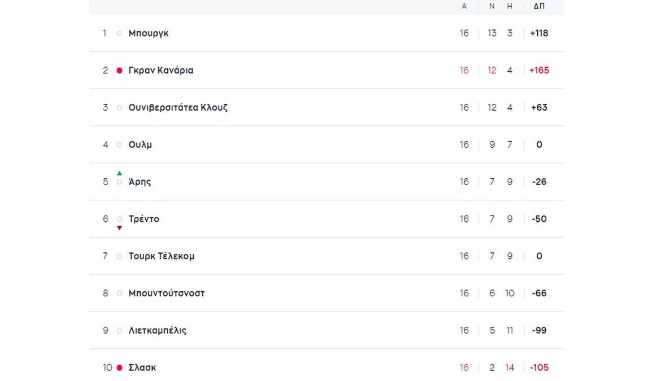
Task: Click red down arrow below Τρέντο marker
Action: tap(119, 228)
